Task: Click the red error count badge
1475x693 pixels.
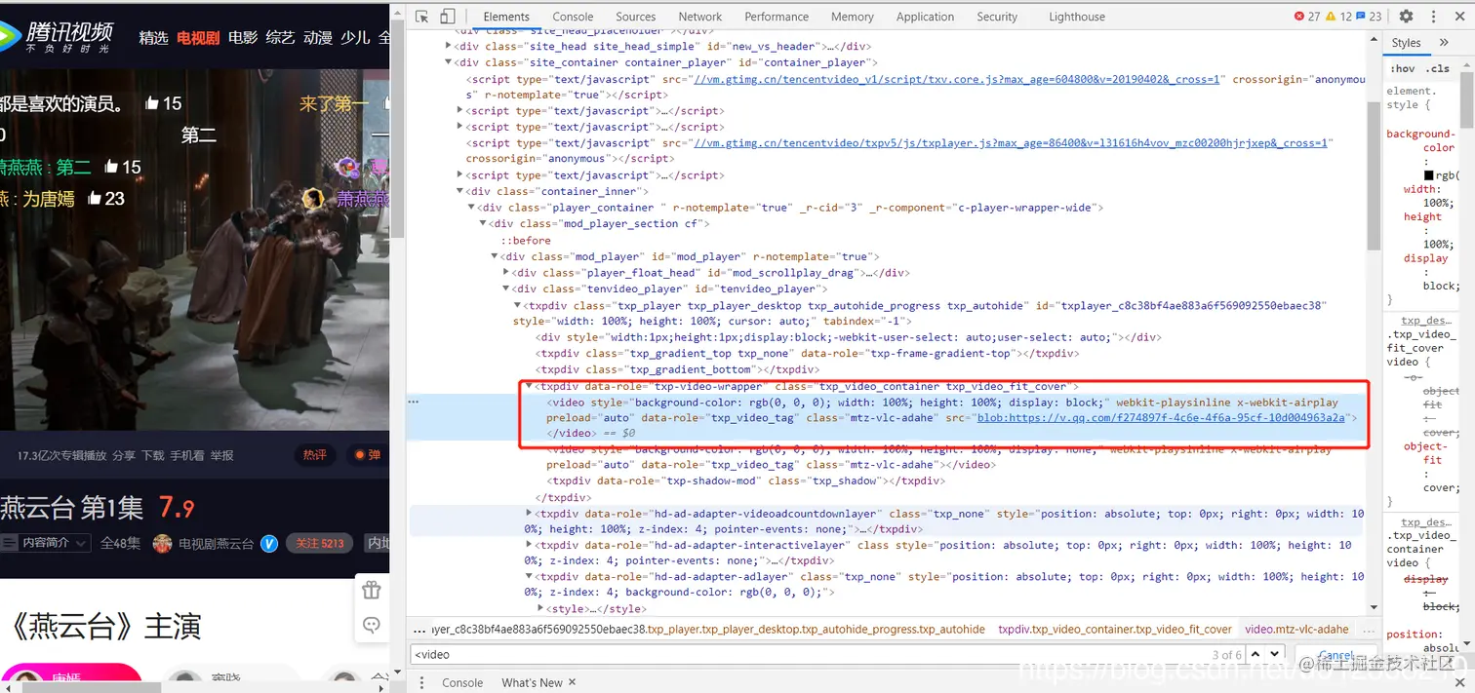Action: (1307, 17)
